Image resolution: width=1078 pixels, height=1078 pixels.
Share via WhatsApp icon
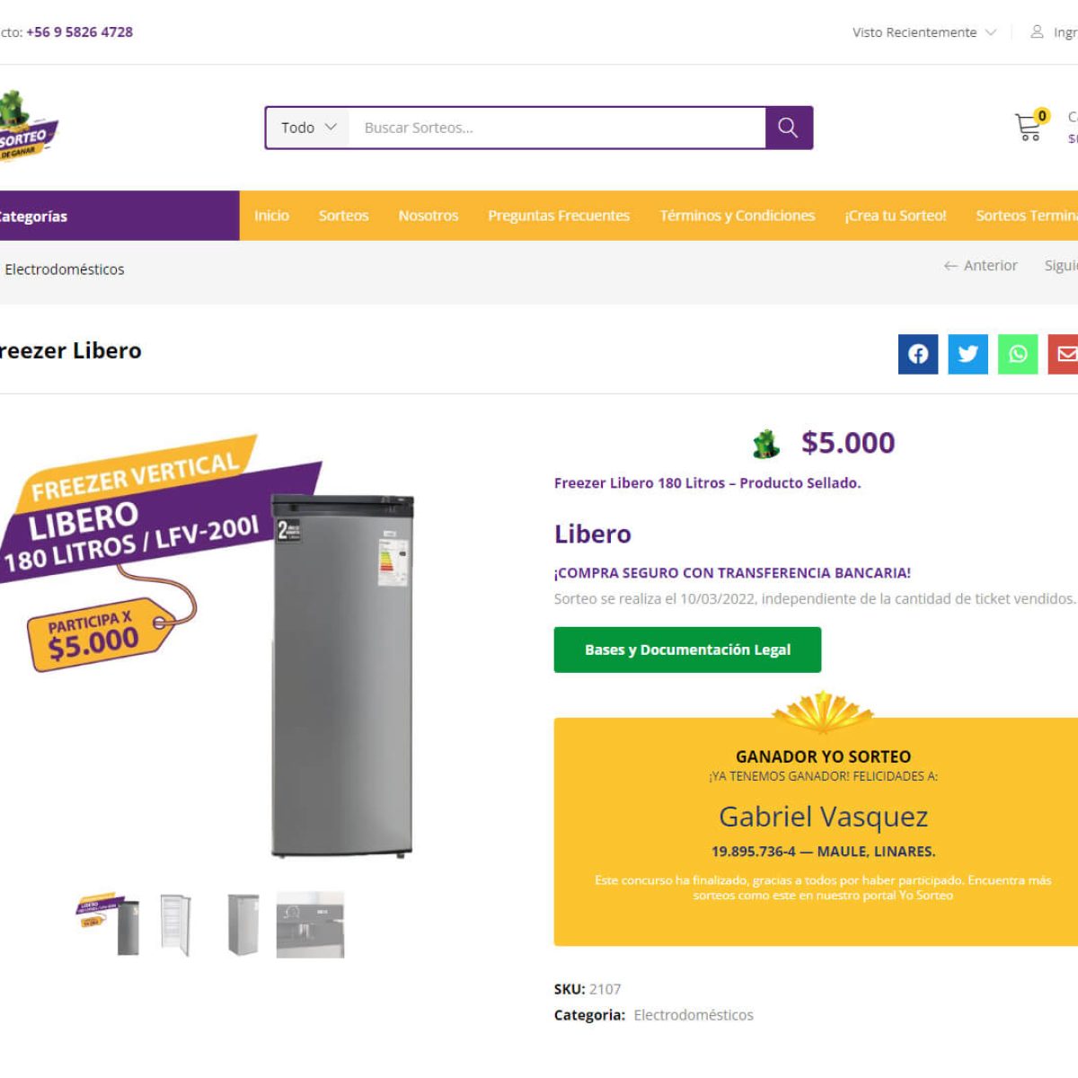(1018, 354)
